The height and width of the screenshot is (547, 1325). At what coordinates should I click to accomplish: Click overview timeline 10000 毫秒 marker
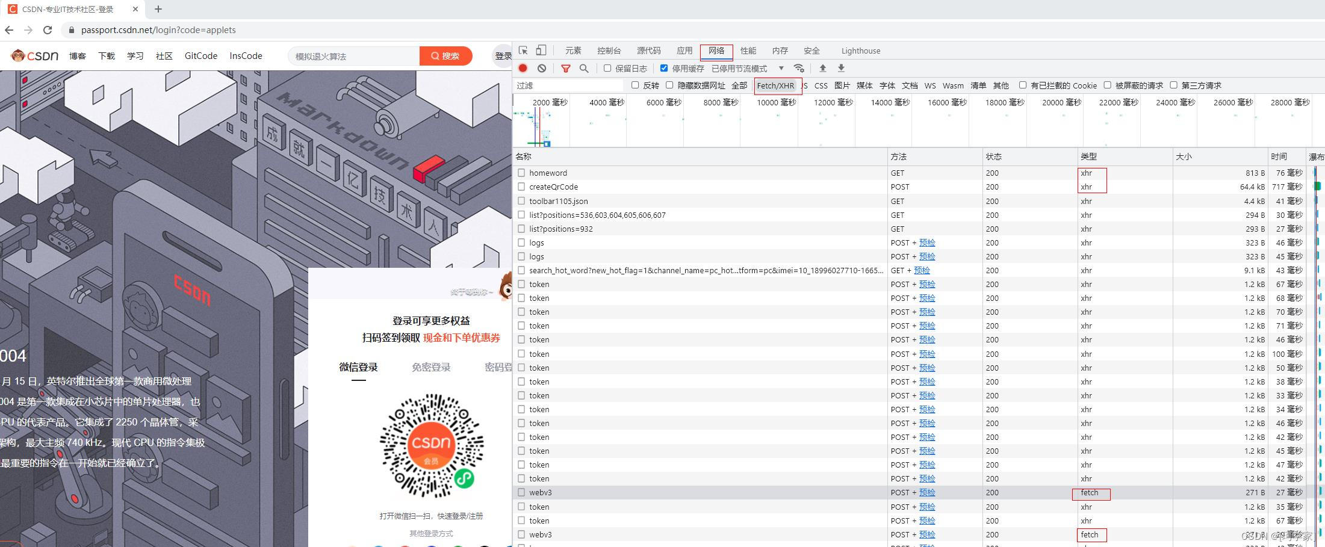coord(776,102)
